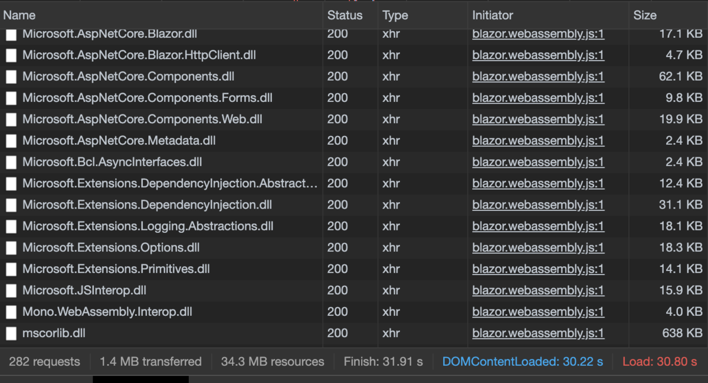Open initiator link in the mscorlib.dll row

[538, 333]
